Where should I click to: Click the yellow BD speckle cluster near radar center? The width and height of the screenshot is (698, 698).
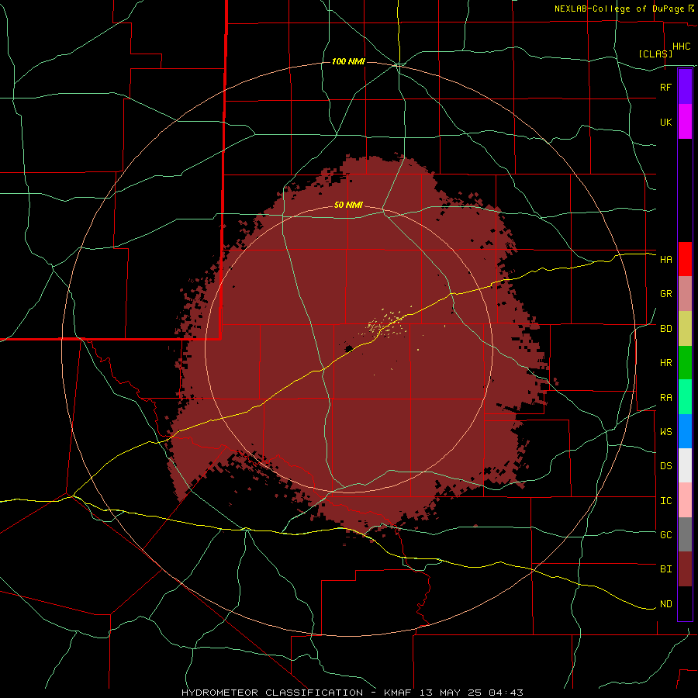pyautogui.click(x=386, y=324)
